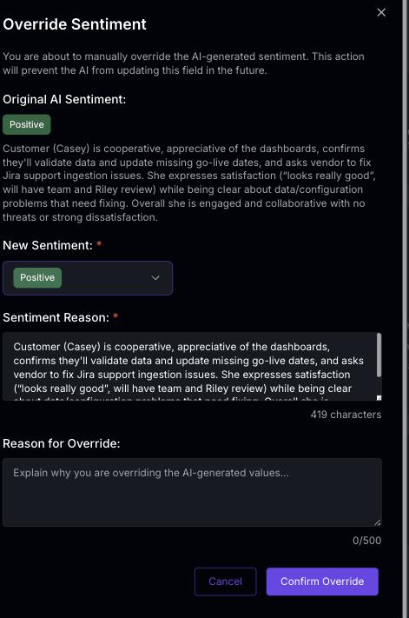Open the New Sentiment combo box
409x618 pixels.
(88, 278)
